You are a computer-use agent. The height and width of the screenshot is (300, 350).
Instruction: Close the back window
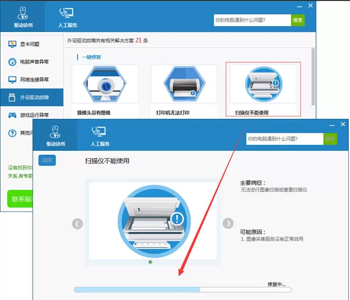(x=310, y=6)
